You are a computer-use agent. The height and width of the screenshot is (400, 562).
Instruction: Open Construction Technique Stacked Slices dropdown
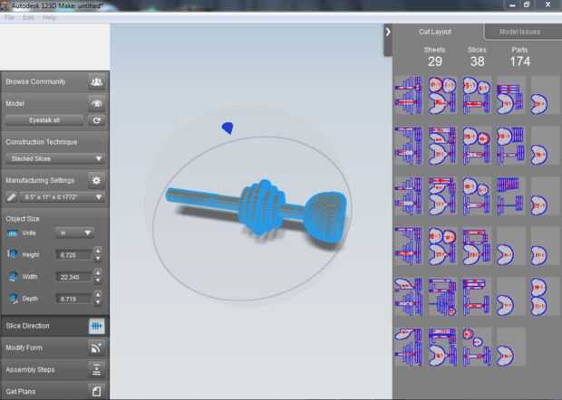click(55, 158)
